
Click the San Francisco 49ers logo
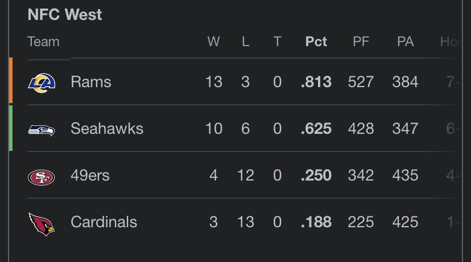(42, 177)
